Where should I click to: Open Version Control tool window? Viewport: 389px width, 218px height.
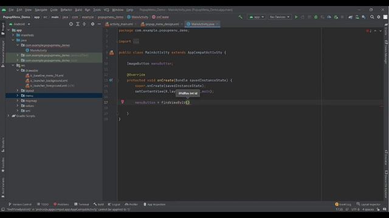click(20, 205)
